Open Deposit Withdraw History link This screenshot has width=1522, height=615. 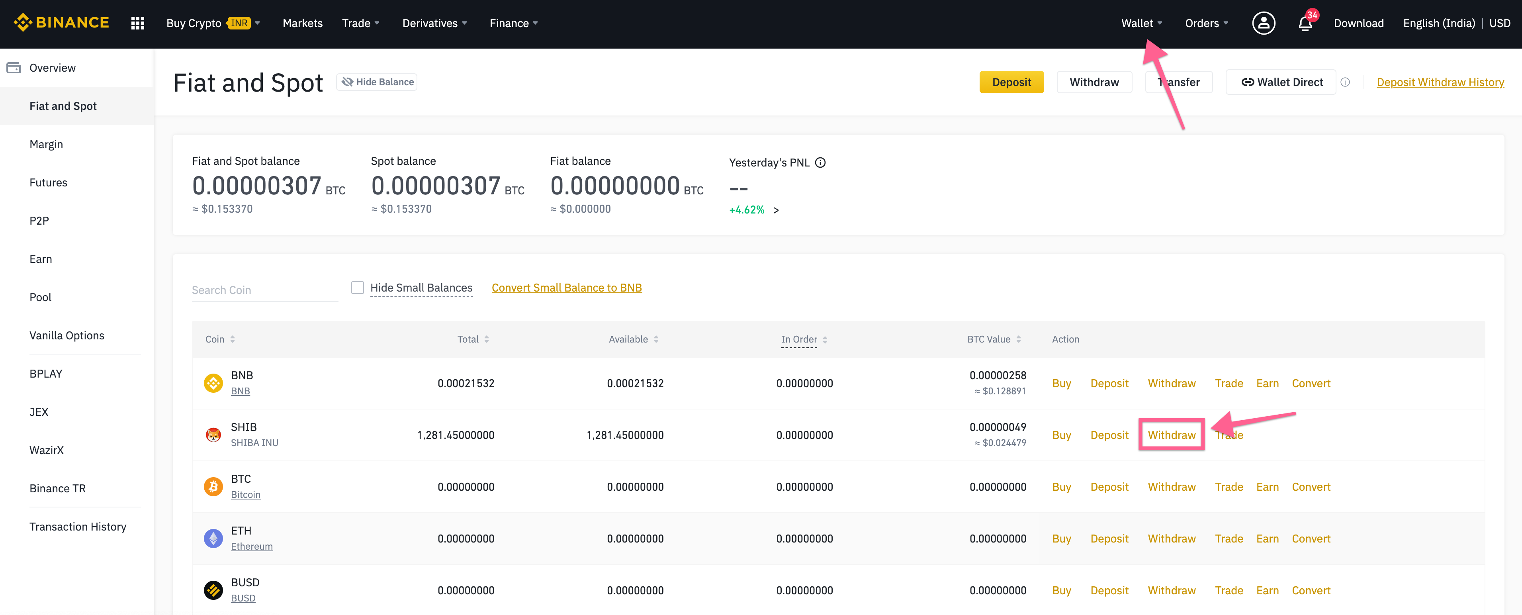tap(1440, 82)
